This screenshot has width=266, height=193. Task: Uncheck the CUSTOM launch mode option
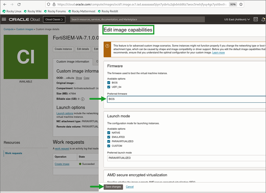[x=108, y=146]
